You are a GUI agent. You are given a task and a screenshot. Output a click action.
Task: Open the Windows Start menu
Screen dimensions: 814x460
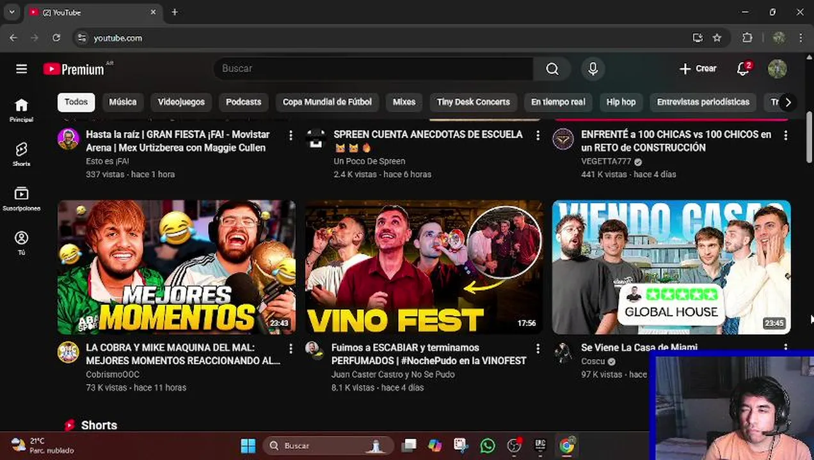tap(248, 446)
